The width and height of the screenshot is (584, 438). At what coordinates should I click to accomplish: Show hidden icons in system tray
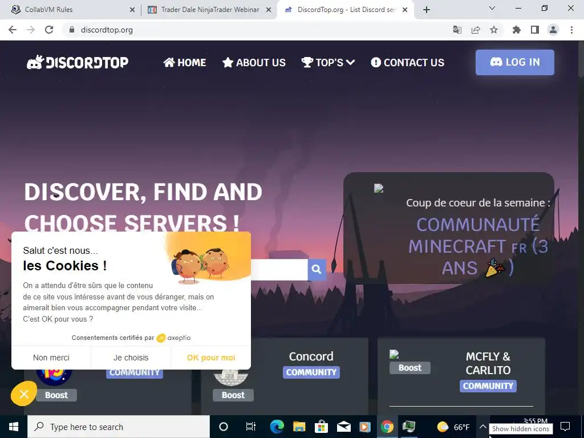[x=482, y=427]
